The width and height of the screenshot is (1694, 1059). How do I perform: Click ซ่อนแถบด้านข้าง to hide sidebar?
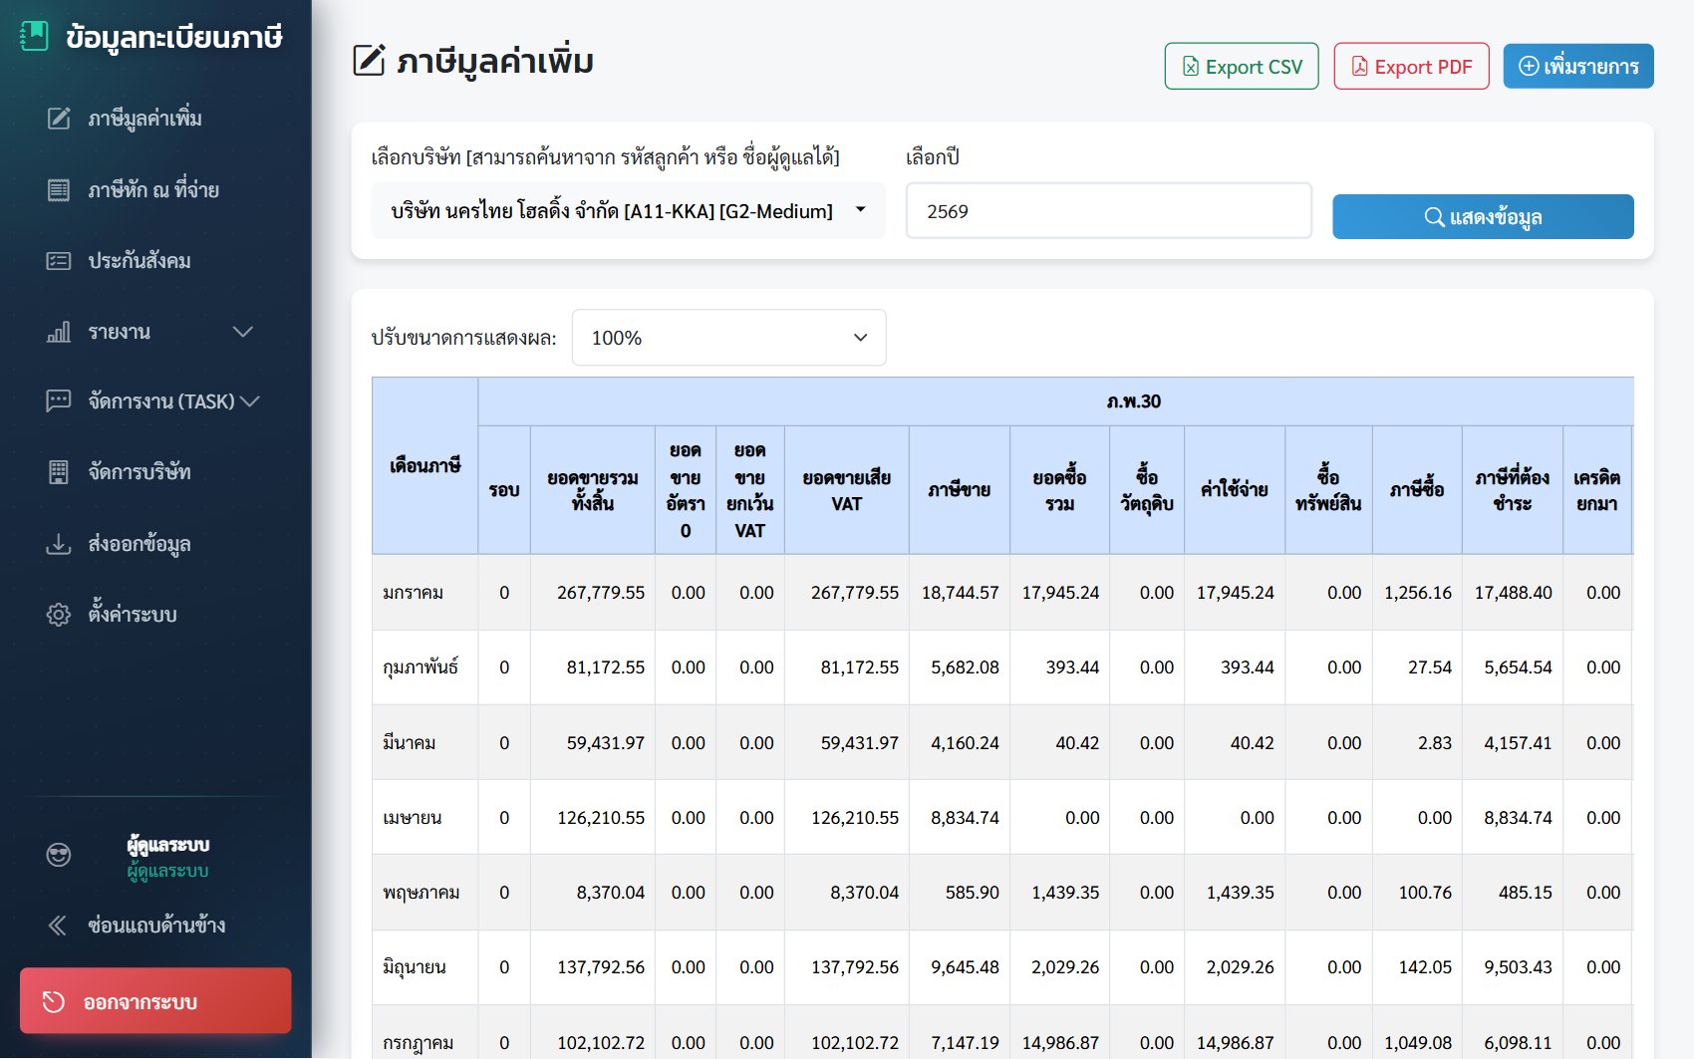point(156,926)
